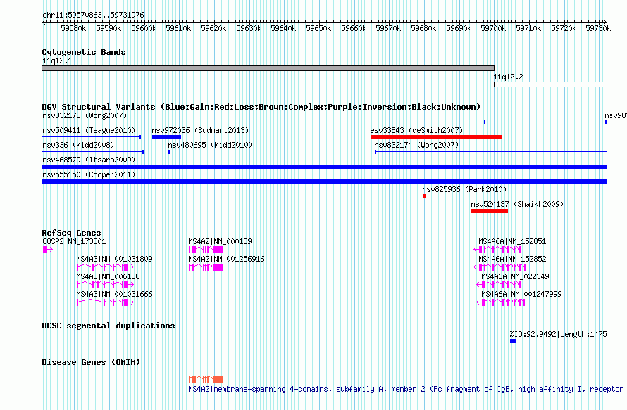627x410 pixels.
Task: Open the MS4A6A|NM_022349 transcript glyph
Action: (x=499, y=285)
